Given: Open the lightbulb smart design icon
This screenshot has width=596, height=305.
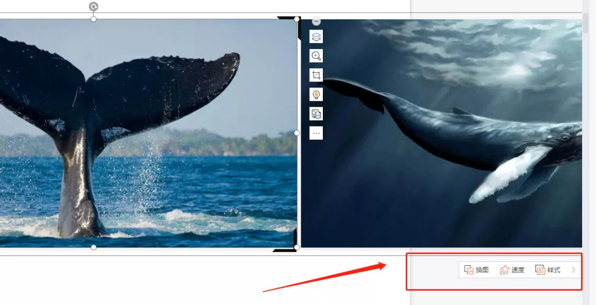Looking at the screenshot, I should click(316, 94).
